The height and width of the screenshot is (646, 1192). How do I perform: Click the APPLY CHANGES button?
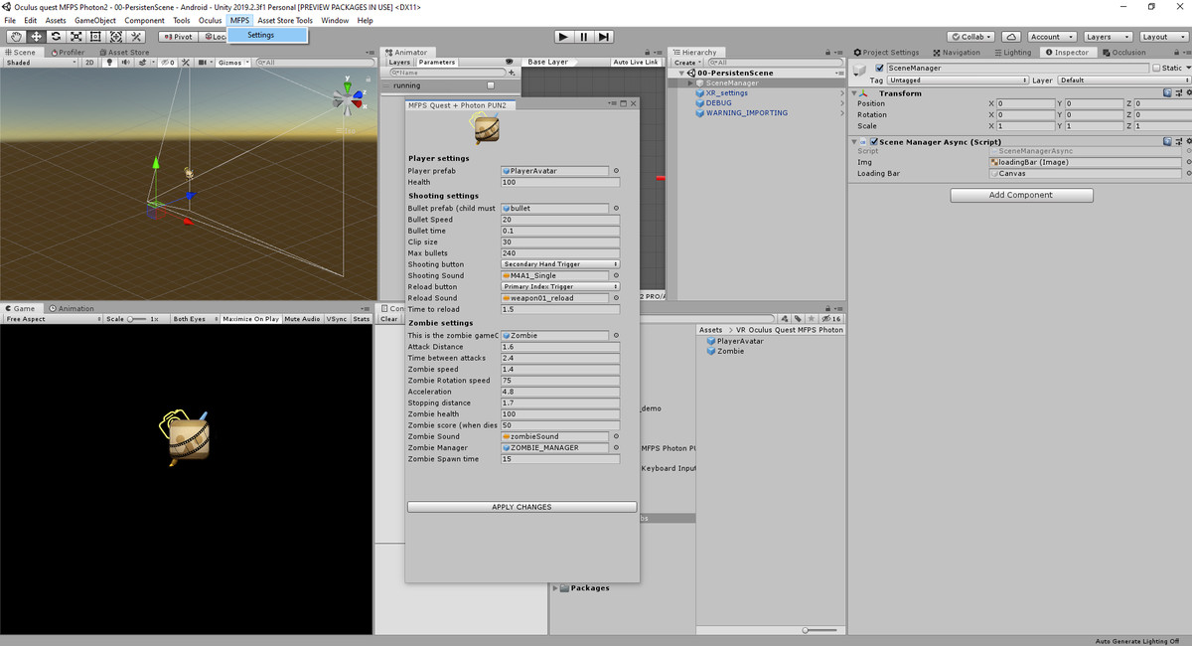(x=521, y=507)
